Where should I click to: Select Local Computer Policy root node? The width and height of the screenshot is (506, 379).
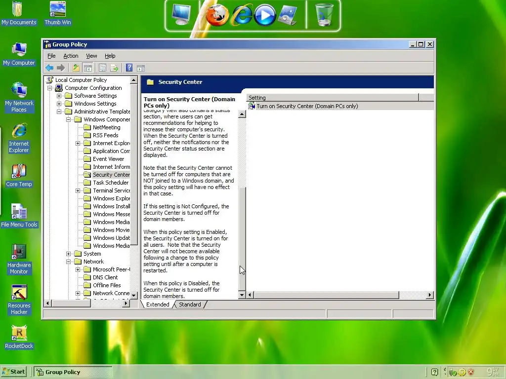click(81, 80)
